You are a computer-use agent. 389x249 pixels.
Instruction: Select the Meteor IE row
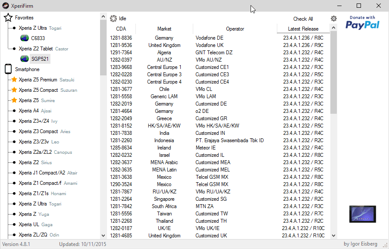pos(219,148)
